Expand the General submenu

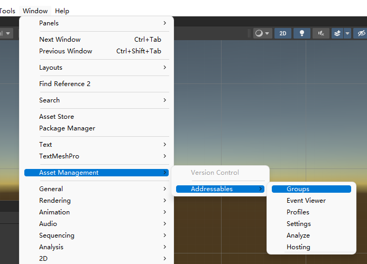[x=96, y=189]
